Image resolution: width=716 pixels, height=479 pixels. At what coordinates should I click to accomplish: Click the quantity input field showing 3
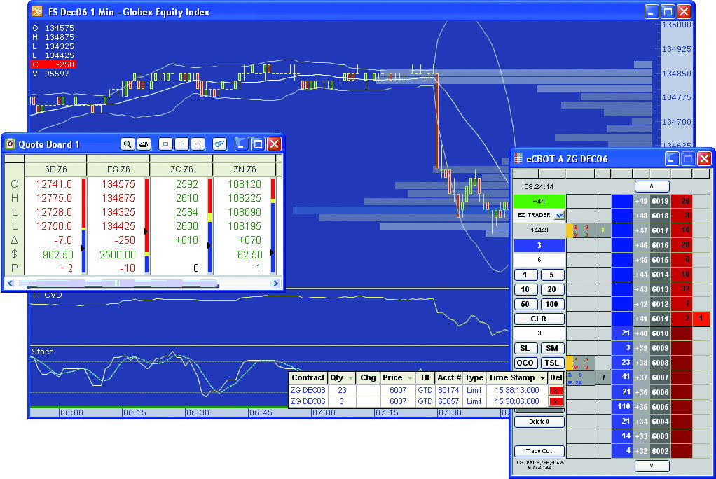(x=539, y=333)
